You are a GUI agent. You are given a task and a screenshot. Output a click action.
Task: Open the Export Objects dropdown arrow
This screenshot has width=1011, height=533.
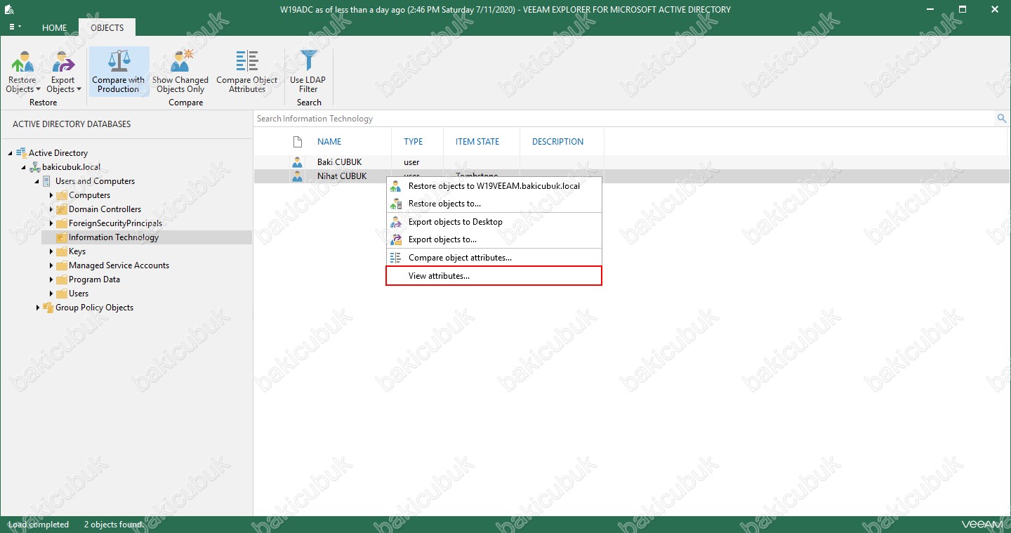click(x=79, y=90)
